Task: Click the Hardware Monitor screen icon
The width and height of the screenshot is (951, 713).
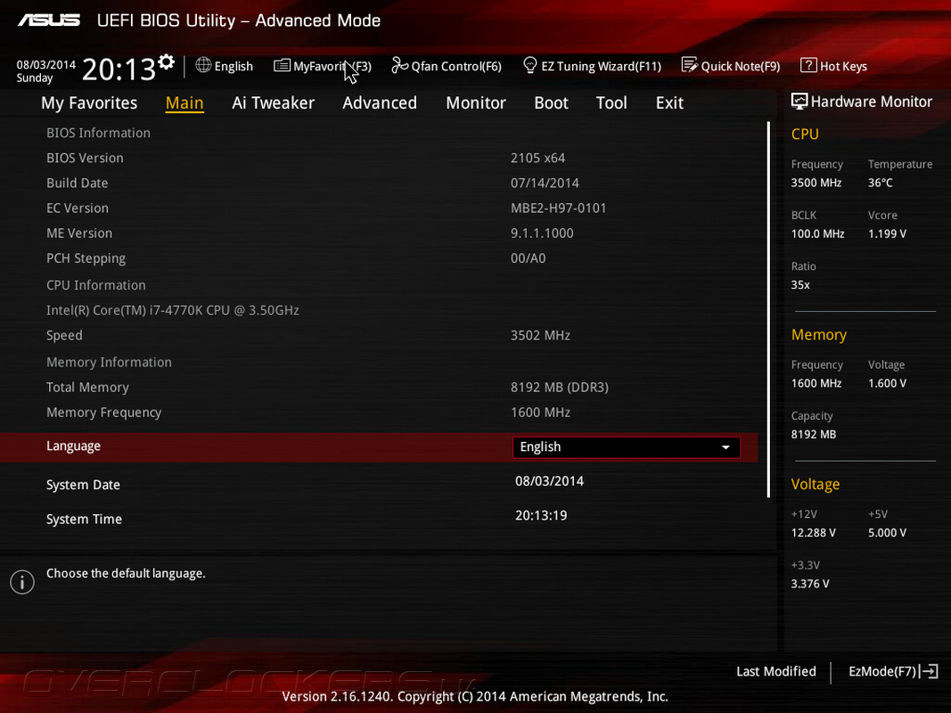Action: pos(799,102)
